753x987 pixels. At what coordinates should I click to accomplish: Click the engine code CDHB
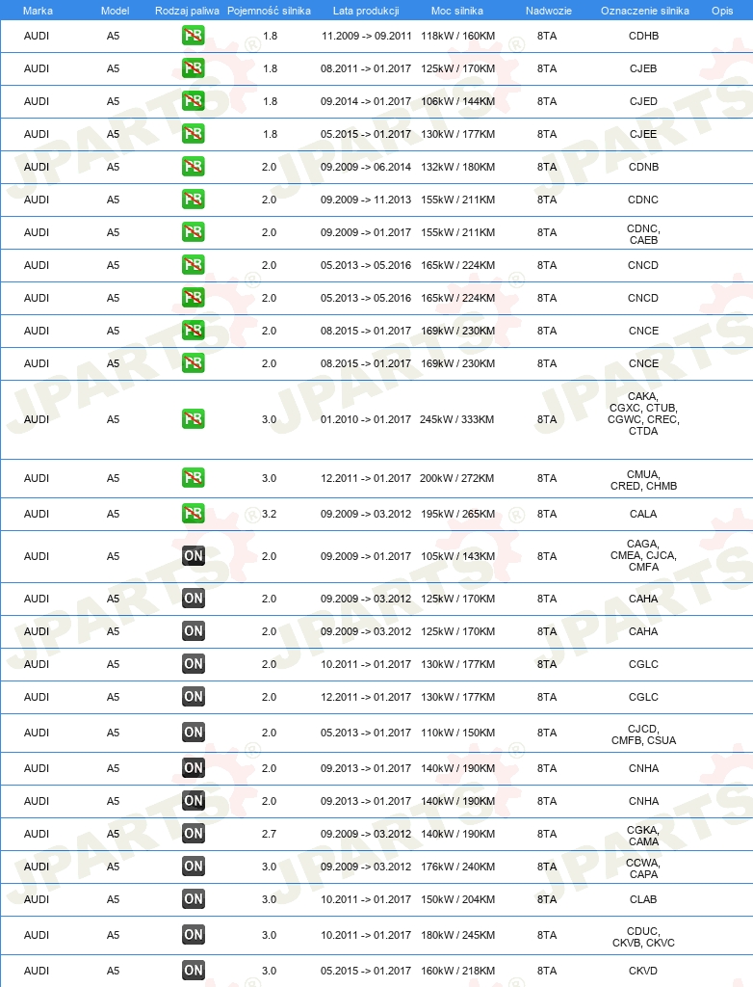tap(643, 36)
